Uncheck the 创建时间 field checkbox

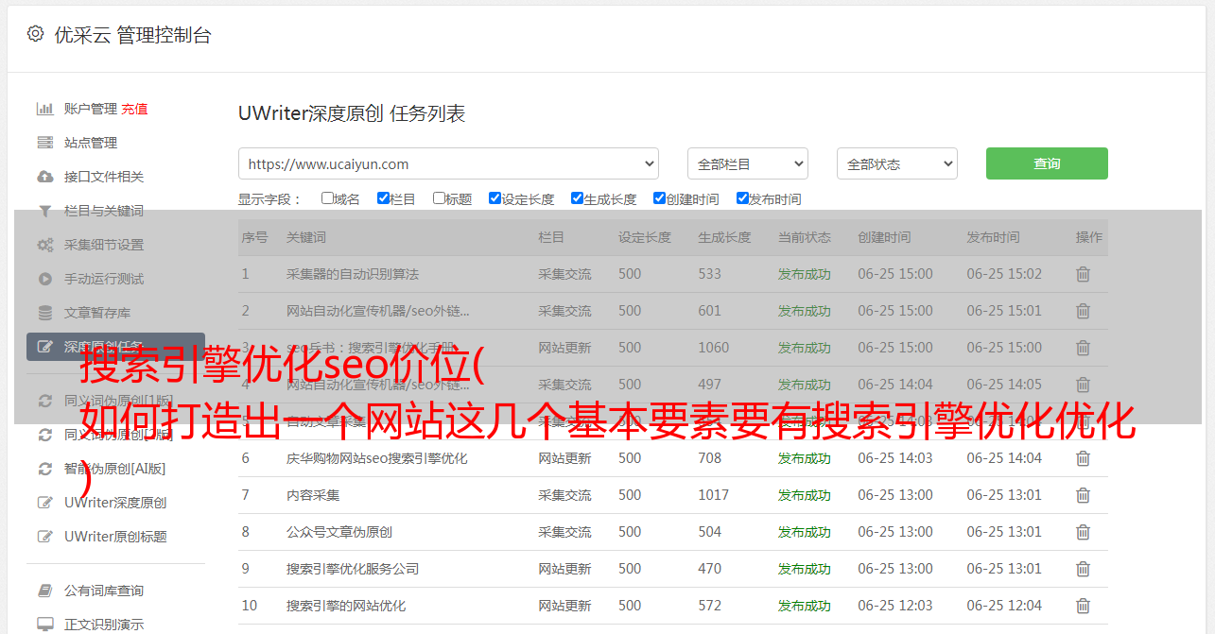tap(659, 198)
